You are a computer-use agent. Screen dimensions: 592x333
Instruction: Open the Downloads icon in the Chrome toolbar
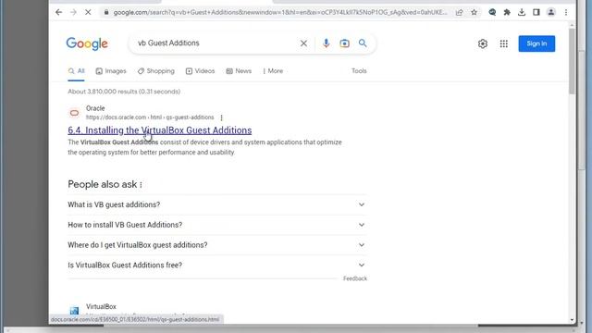coord(522,12)
